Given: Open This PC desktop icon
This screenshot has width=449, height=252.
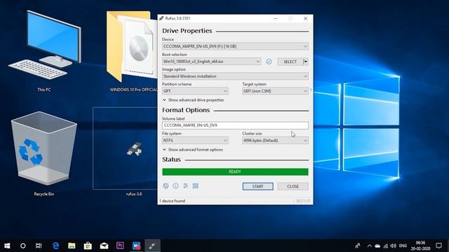Looking at the screenshot, I should click(45, 51).
